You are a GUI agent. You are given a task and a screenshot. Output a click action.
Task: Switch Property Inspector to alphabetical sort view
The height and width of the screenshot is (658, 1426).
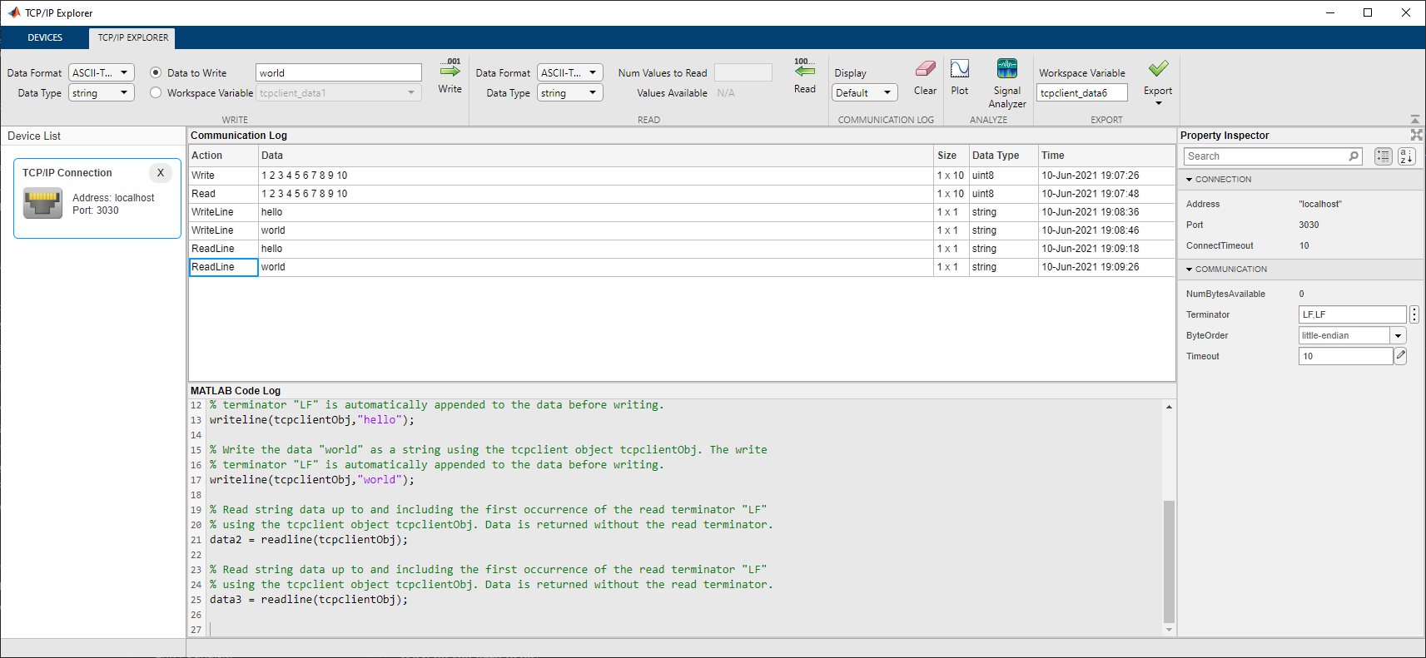[1406, 156]
